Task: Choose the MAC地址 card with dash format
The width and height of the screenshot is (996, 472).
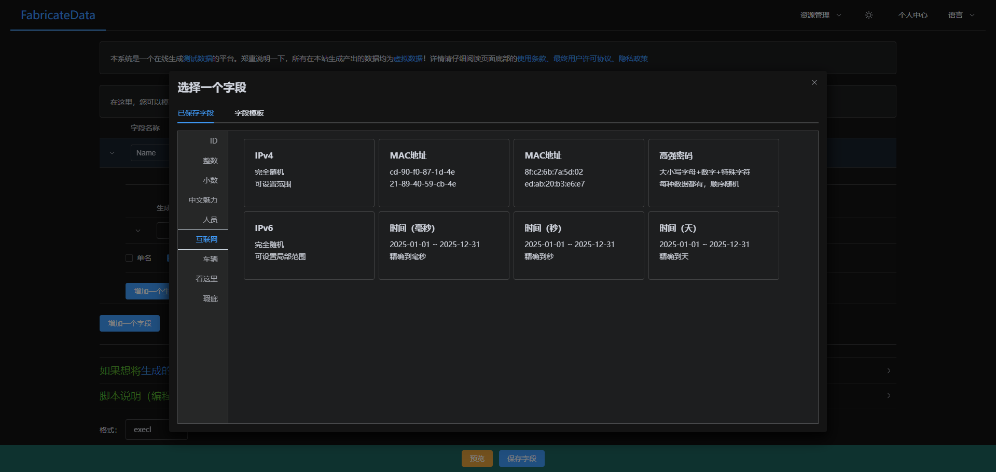Action: [x=444, y=173]
